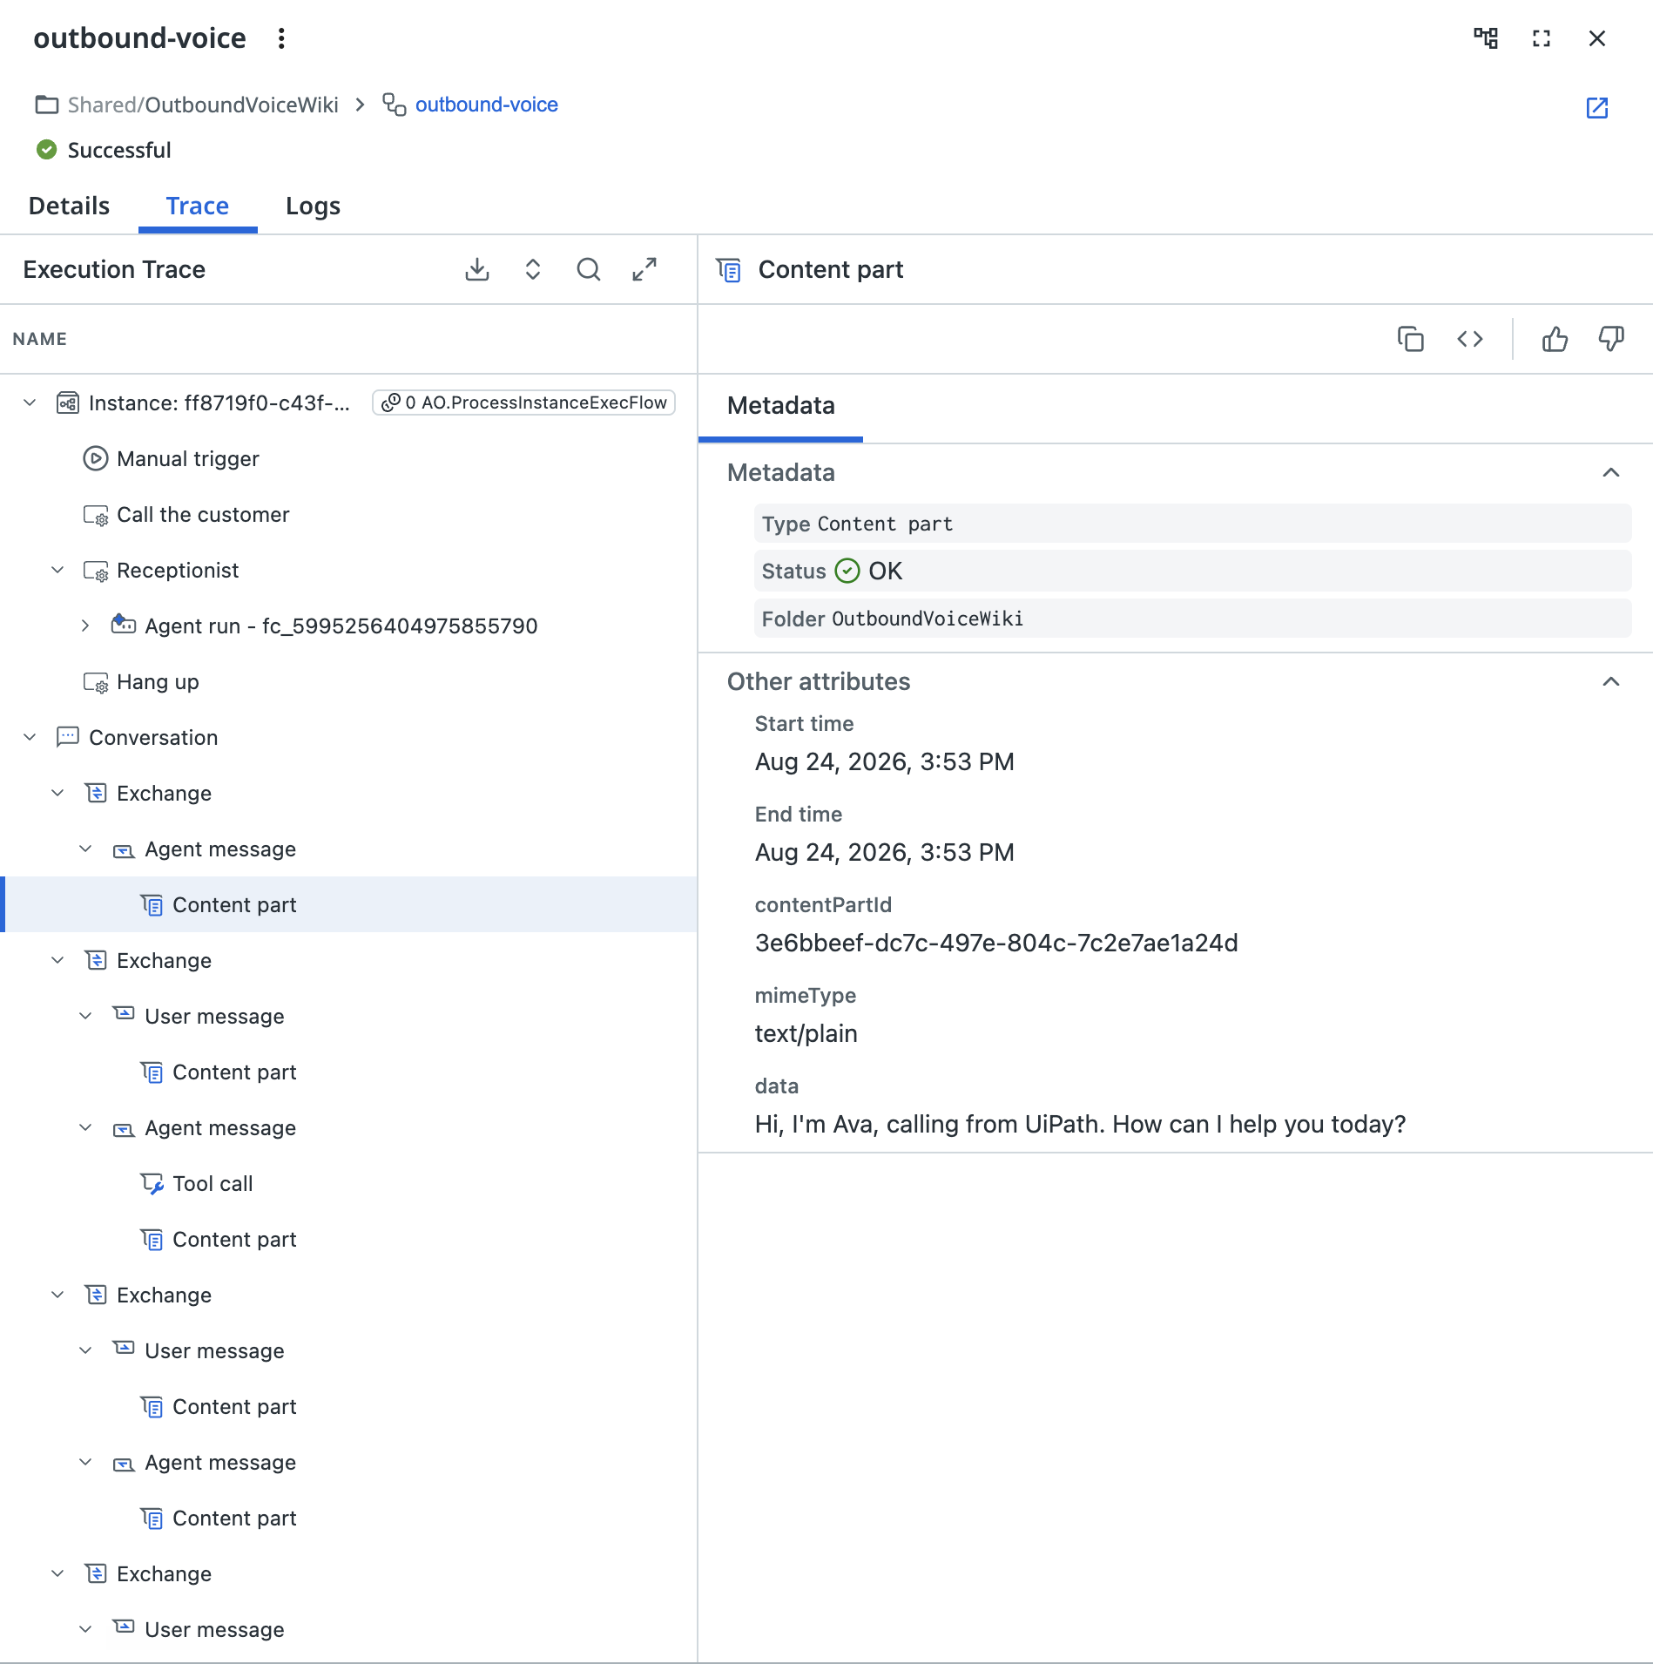Image resolution: width=1653 pixels, height=1664 pixels.
Task: Expand the Execution Trace panel diagonally
Action: click(644, 269)
